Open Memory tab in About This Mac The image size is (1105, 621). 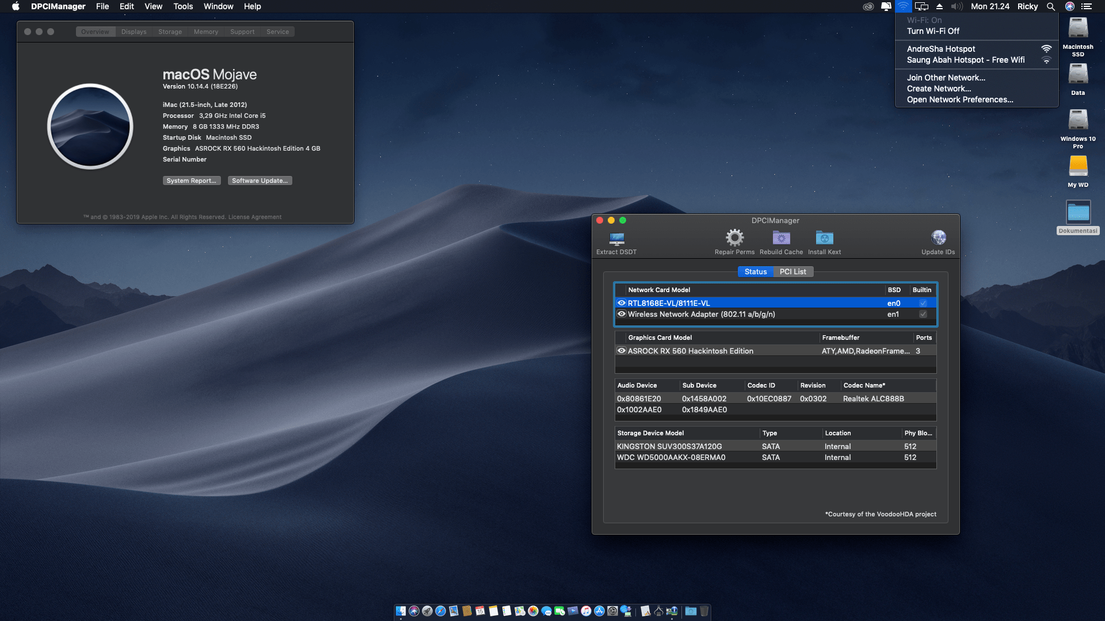pyautogui.click(x=206, y=32)
